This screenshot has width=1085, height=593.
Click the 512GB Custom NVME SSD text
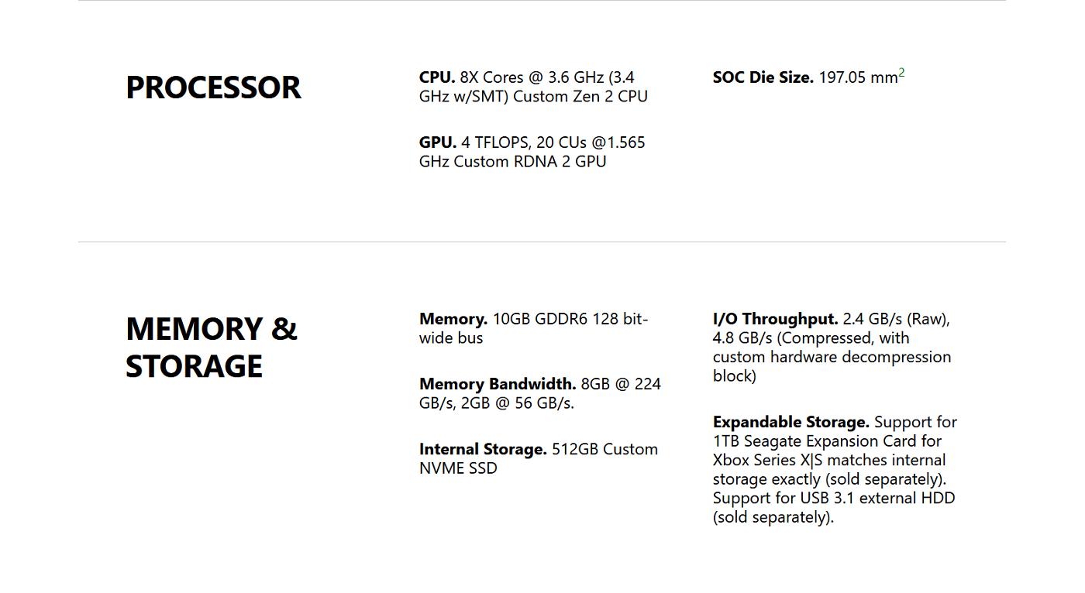pyautogui.click(x=539, y=458)
